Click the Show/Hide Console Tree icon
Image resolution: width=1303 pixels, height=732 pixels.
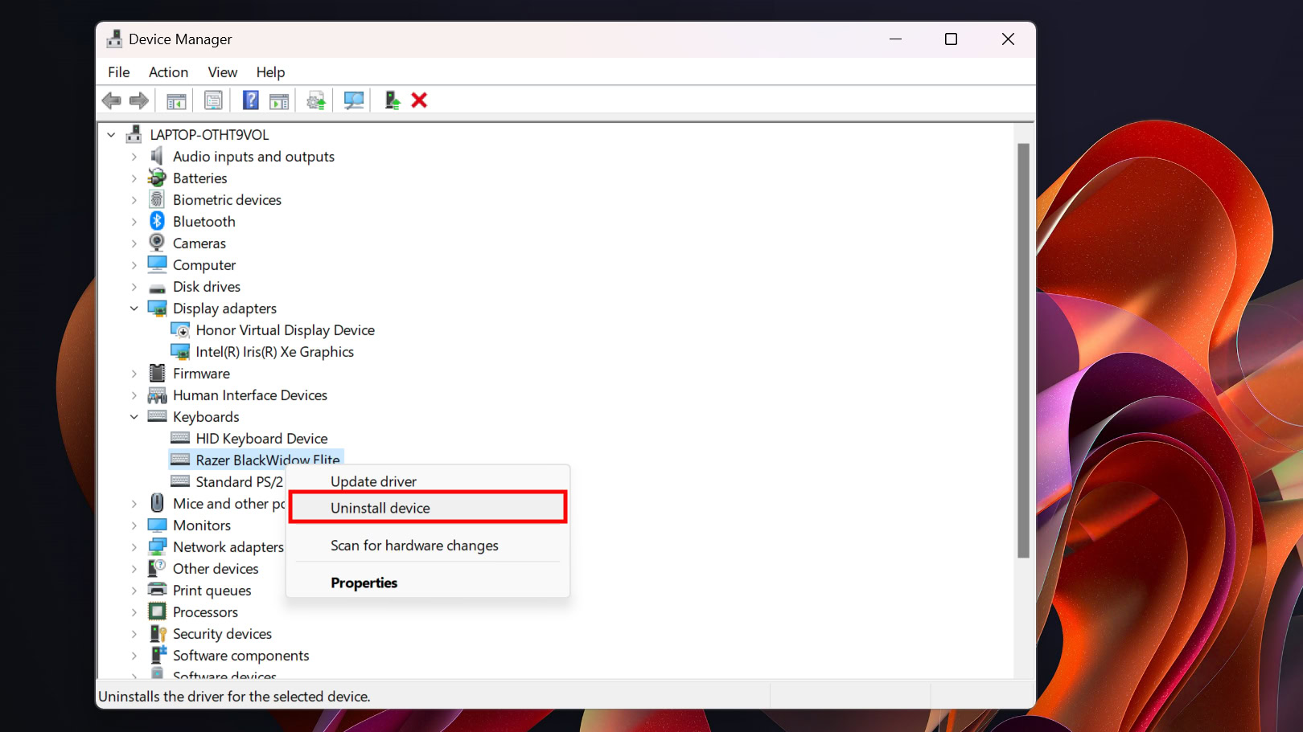pos(176,100)
